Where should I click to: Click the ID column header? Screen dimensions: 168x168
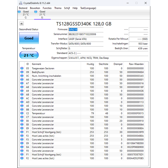(x=27, y=64)
